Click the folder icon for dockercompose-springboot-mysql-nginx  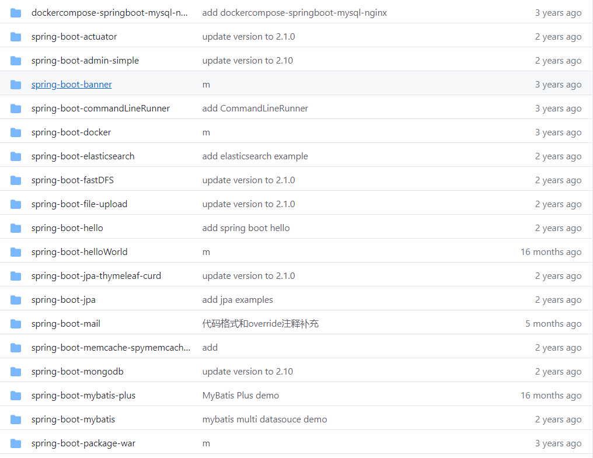tap(16, 13)
